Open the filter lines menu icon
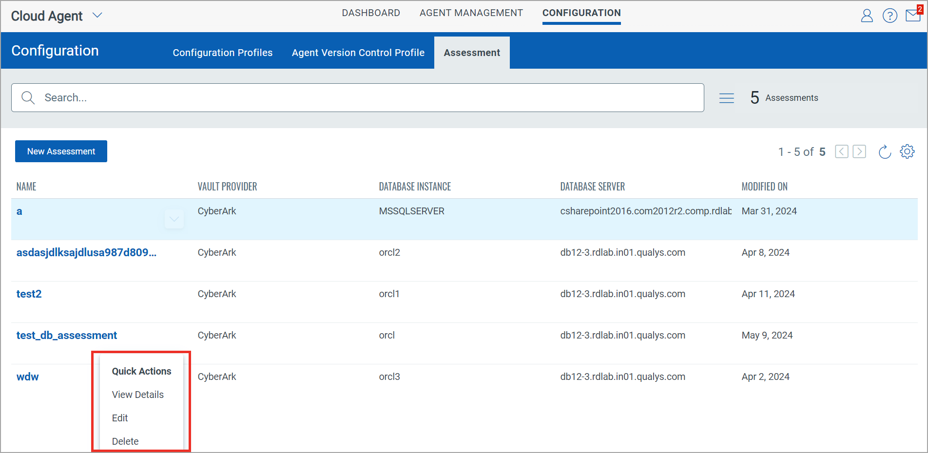This screenshot has width=928, height=453. (727, 98)
